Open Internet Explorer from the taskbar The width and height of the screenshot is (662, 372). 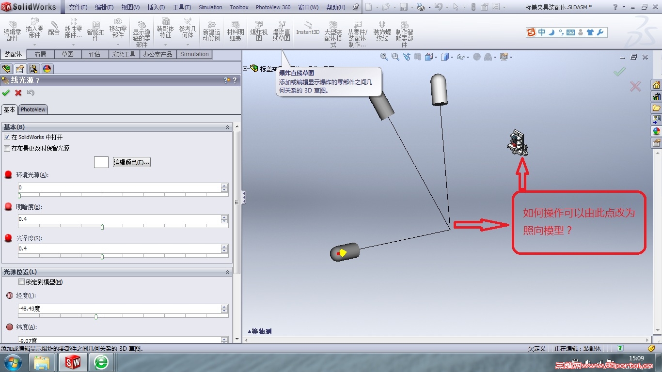point(101,362)
